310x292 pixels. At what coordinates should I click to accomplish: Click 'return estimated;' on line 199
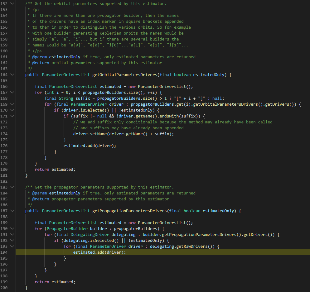[55, 282]
